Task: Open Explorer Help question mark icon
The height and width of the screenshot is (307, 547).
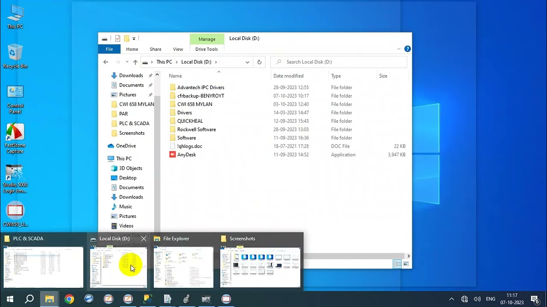Action: click(x=407, y=49)
